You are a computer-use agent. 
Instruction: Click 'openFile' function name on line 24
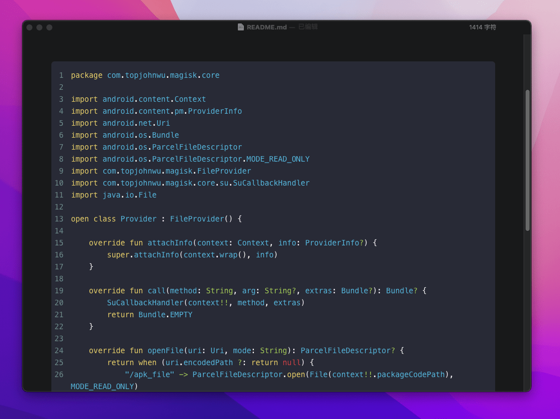click(166, 351)
